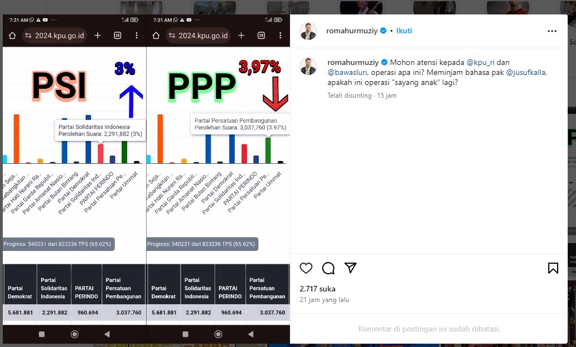Open tab count icon in right phone browser
Screen dimensions: 576x347
(261, 36)
